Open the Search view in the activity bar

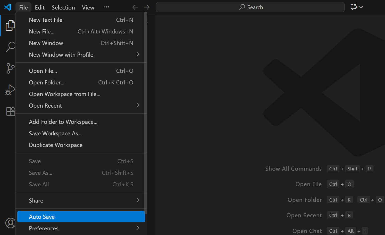coord(10,47)
